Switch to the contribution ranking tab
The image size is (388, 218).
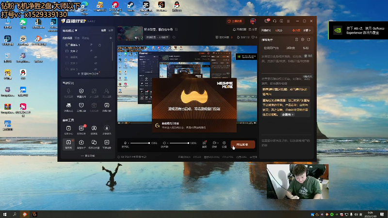[x=291, y=48]
